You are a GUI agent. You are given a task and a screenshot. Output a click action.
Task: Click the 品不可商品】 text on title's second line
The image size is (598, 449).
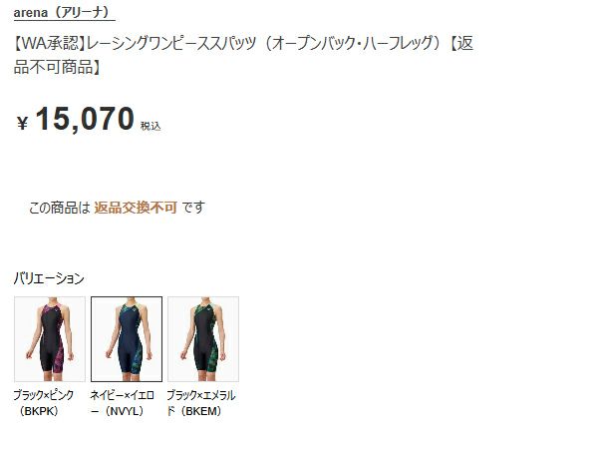coord(57,67)
